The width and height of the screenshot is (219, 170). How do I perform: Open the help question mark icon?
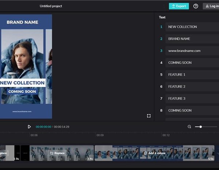(196, 6)
